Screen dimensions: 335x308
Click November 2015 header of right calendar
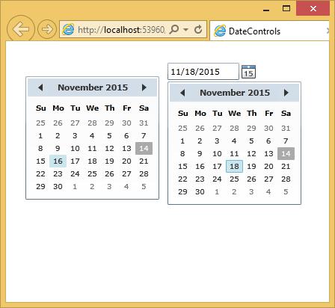point(235,93)
